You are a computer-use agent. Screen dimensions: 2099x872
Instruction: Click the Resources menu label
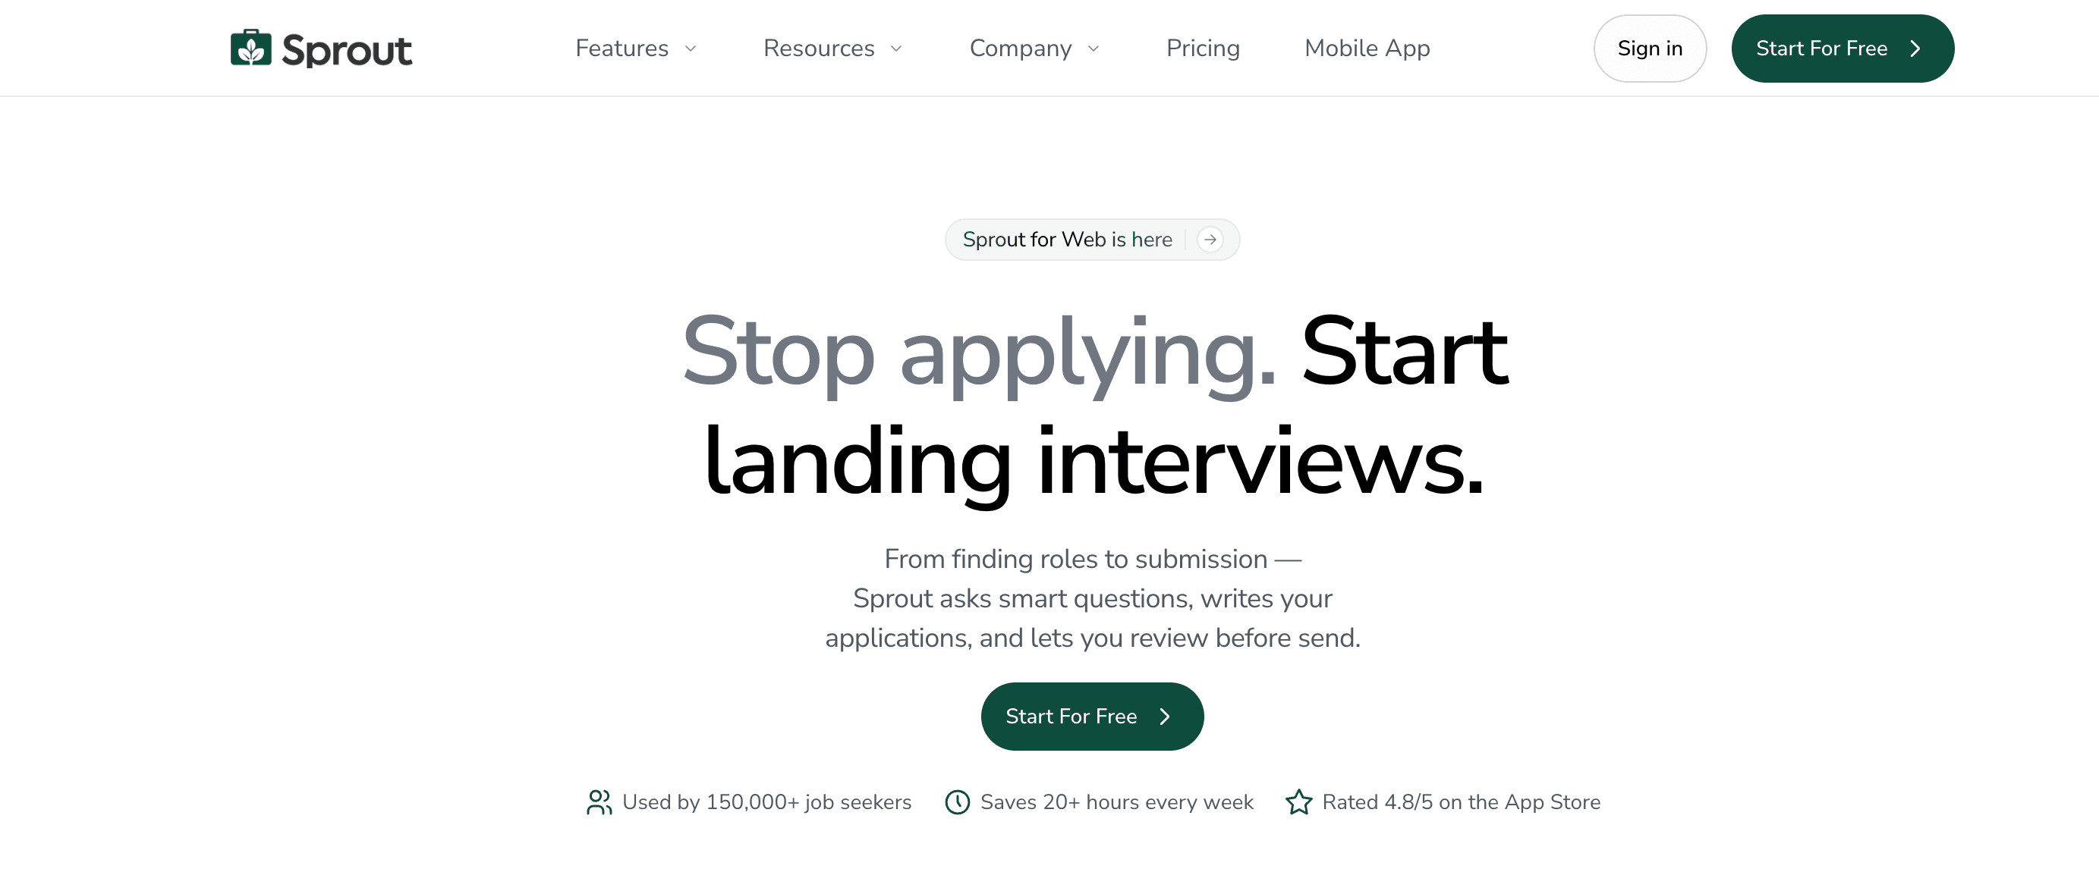tap(819, 48)
